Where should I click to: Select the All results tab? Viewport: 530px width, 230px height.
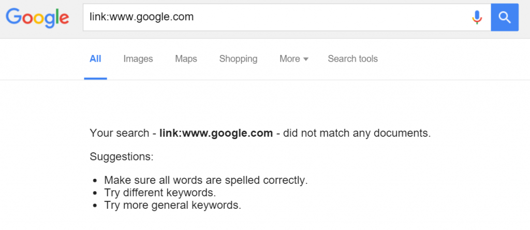[x=95, y=59]
